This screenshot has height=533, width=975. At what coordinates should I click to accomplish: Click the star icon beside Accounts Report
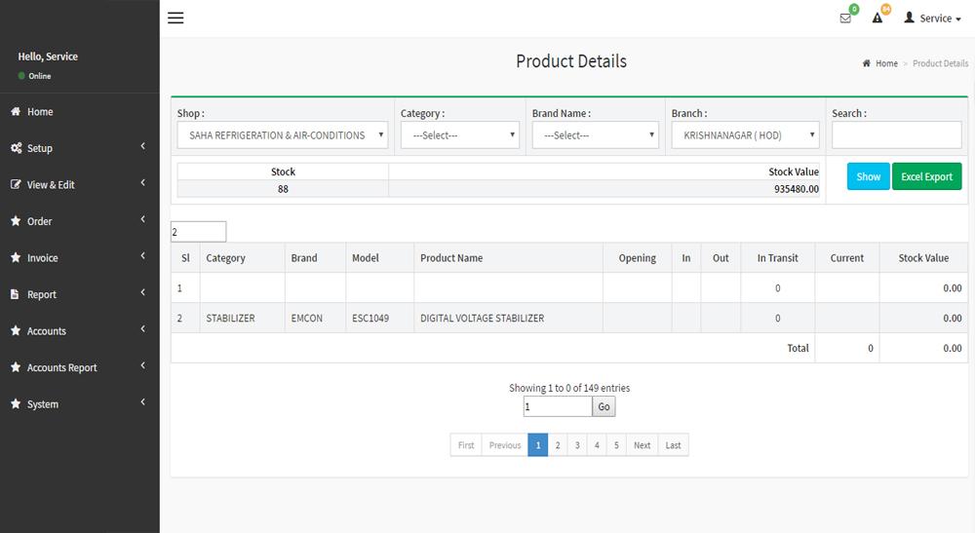point(16,367)
